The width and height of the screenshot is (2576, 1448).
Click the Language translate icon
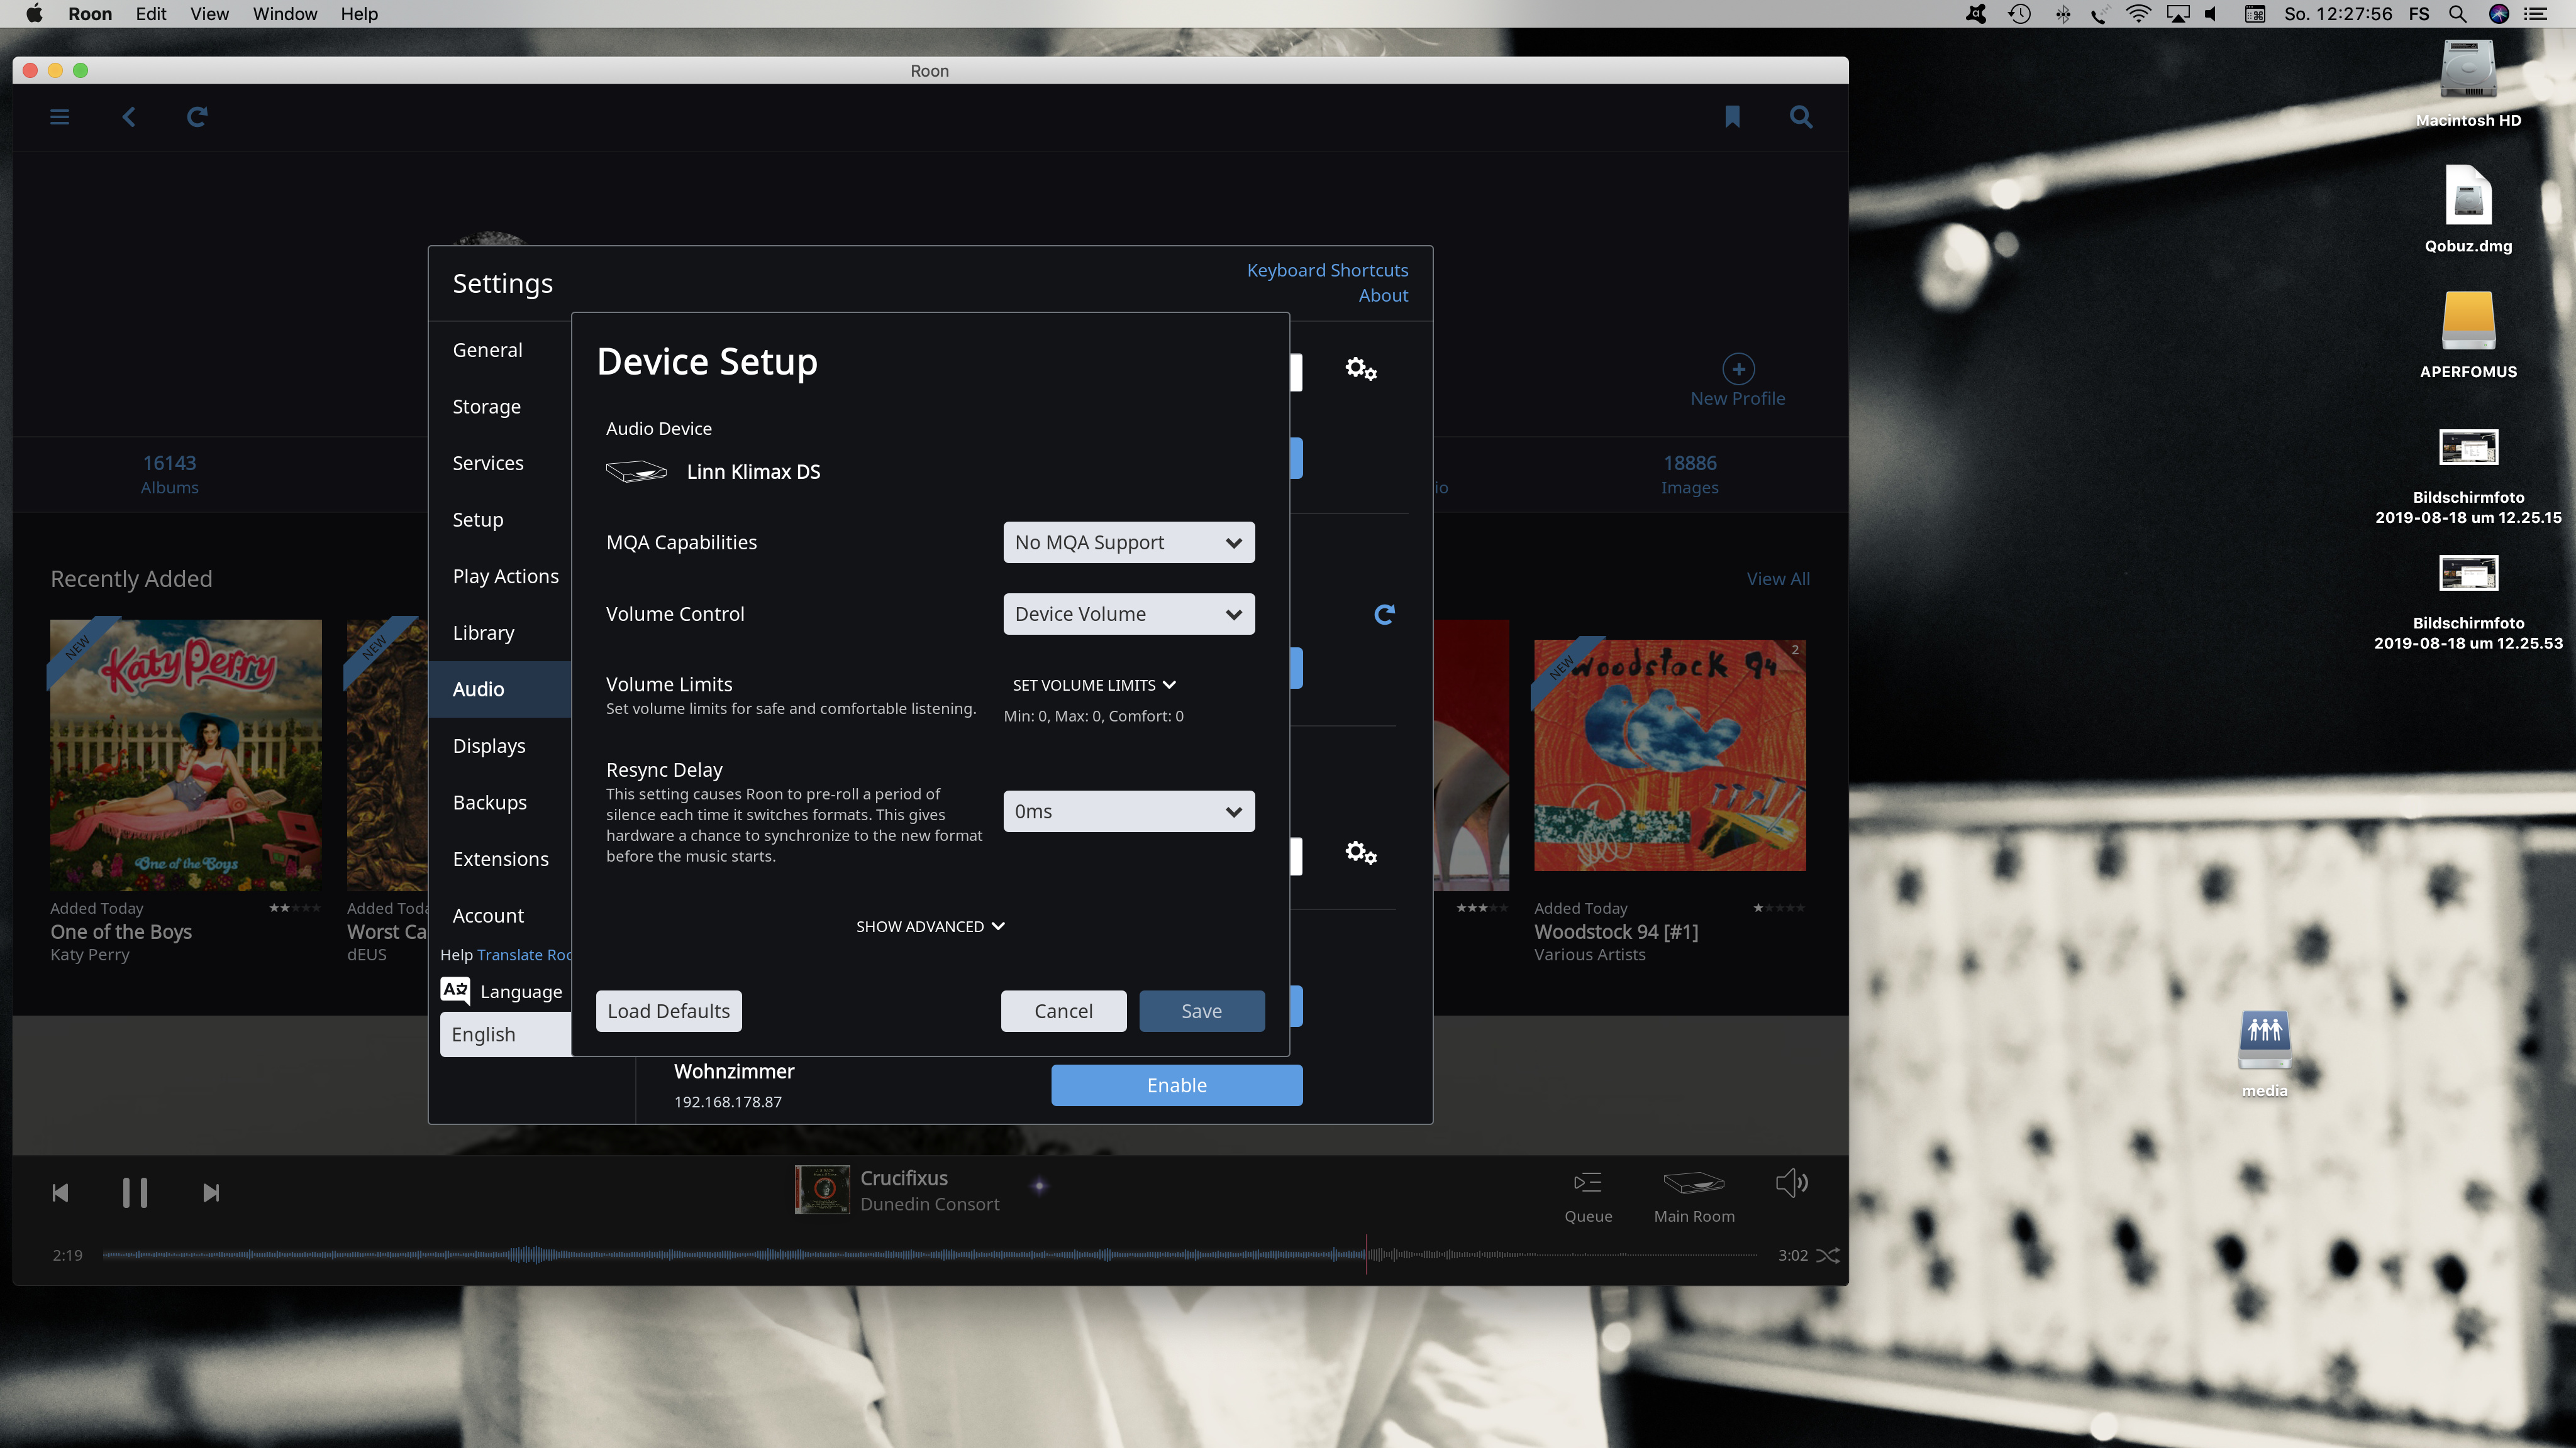tap(455, 990)
